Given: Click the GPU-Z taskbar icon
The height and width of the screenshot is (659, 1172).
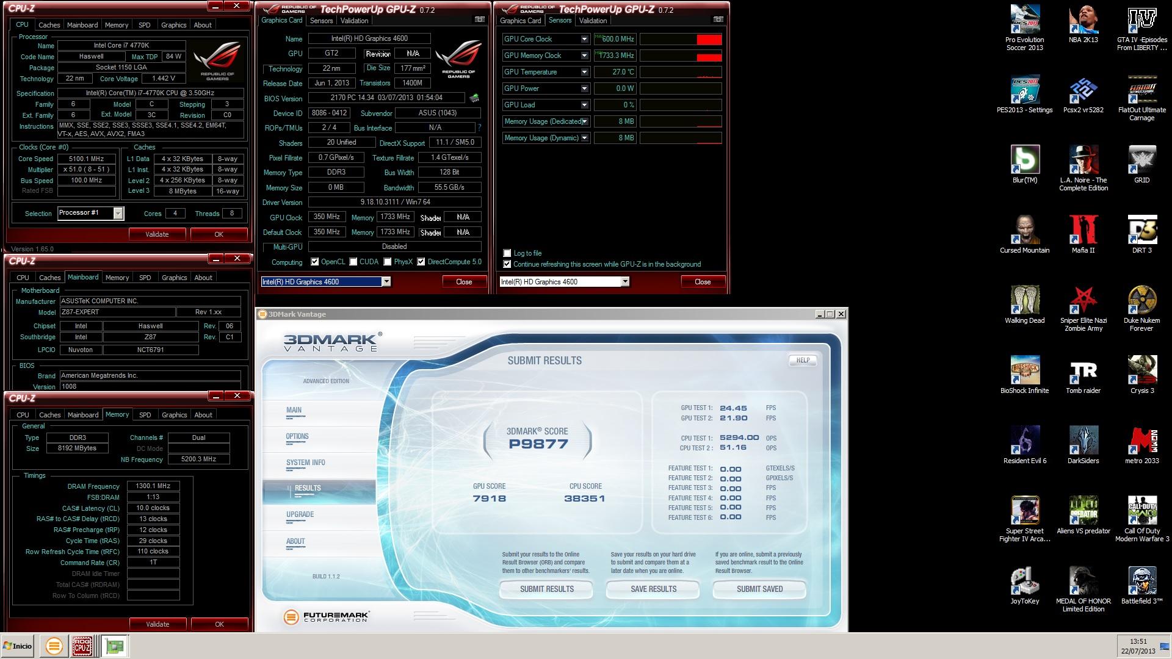Looking at the screenshot, I should [x=114, y=646].
